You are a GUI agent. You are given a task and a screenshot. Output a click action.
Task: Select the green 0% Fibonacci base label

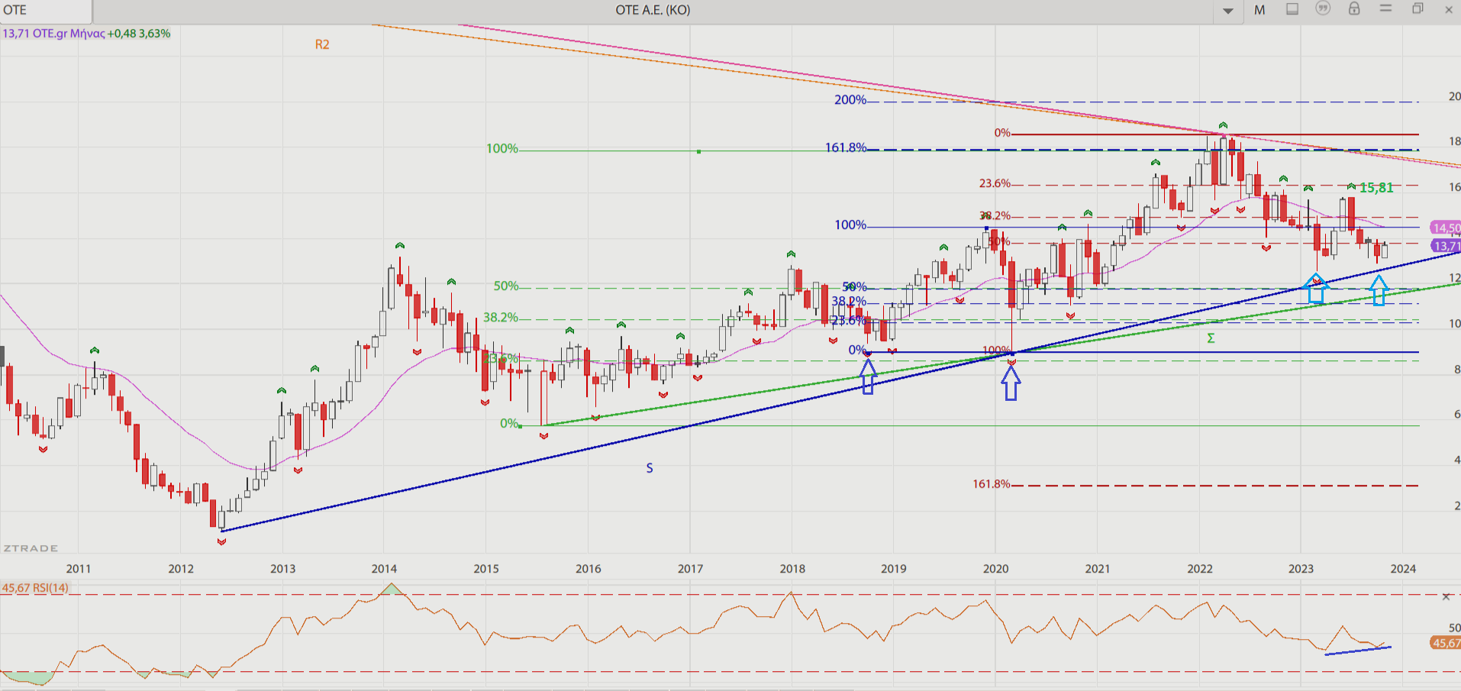(509, 424)
